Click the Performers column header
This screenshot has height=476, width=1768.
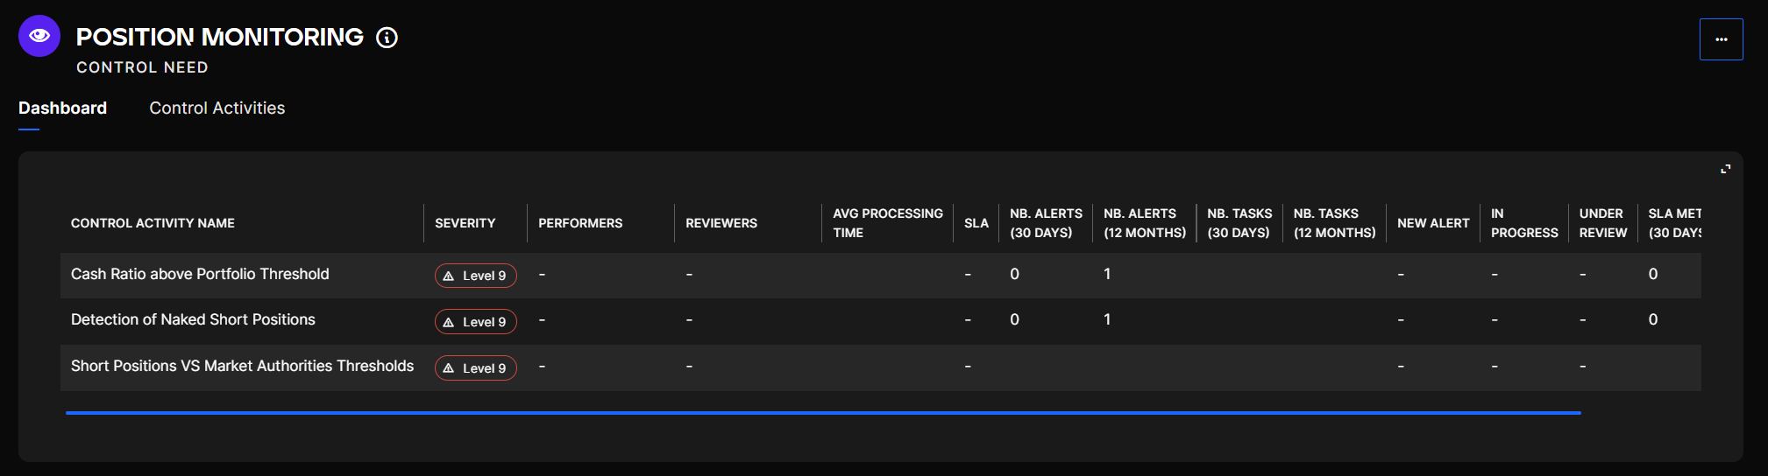[x=580, y=223]
